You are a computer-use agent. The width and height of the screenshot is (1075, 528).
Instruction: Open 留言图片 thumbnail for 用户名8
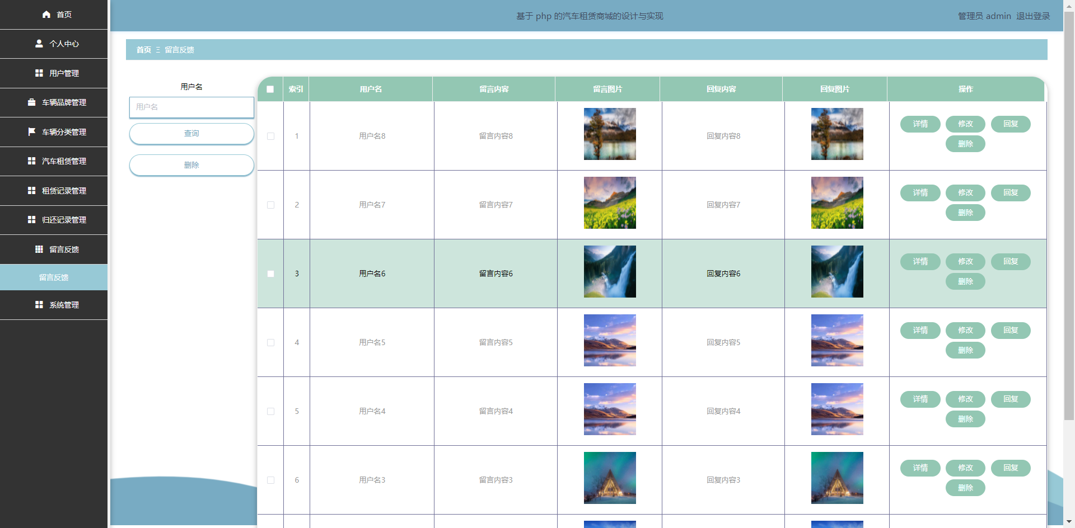click(610, 134)
